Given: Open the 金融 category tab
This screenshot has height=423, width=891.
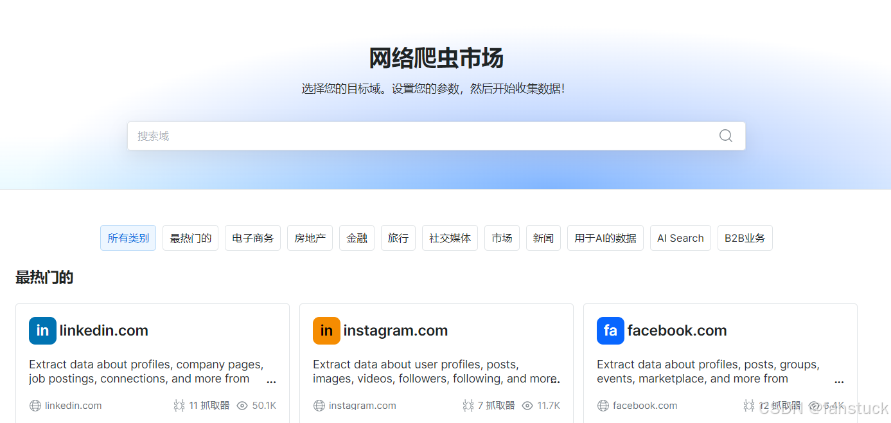Looking at the screenshot, I should [x=357, y=238].
